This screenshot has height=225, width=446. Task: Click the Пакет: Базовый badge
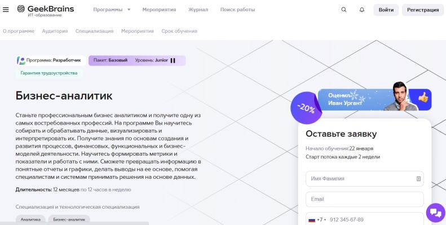(111, 60)
